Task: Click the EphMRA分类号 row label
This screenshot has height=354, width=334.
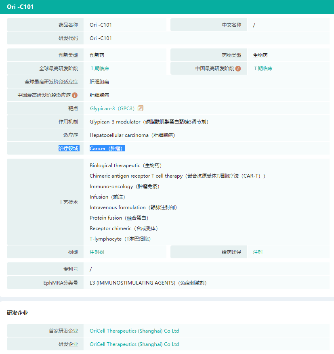Action: [61, 283]
